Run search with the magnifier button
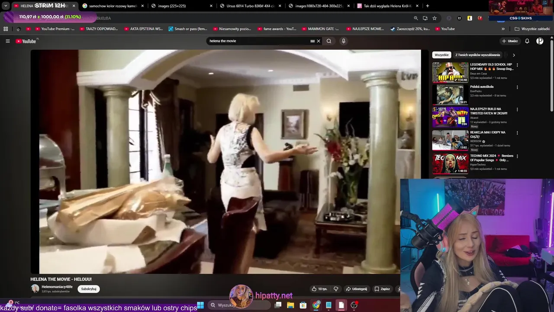This screenshot has height=312, width=554. tap(329, 41)
